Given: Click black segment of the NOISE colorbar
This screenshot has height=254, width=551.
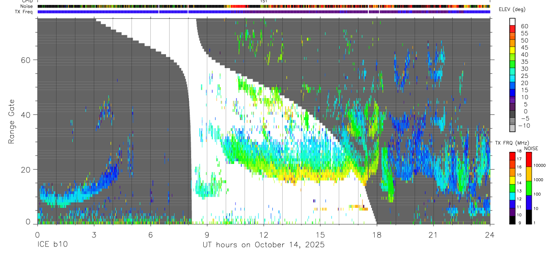Looking at the screenshot, I should point(529,217).
